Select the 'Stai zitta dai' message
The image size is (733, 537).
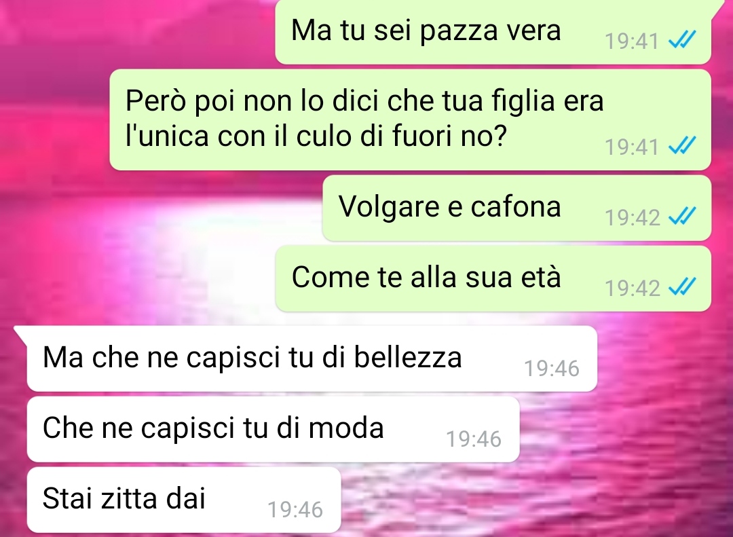click(184, 500)
